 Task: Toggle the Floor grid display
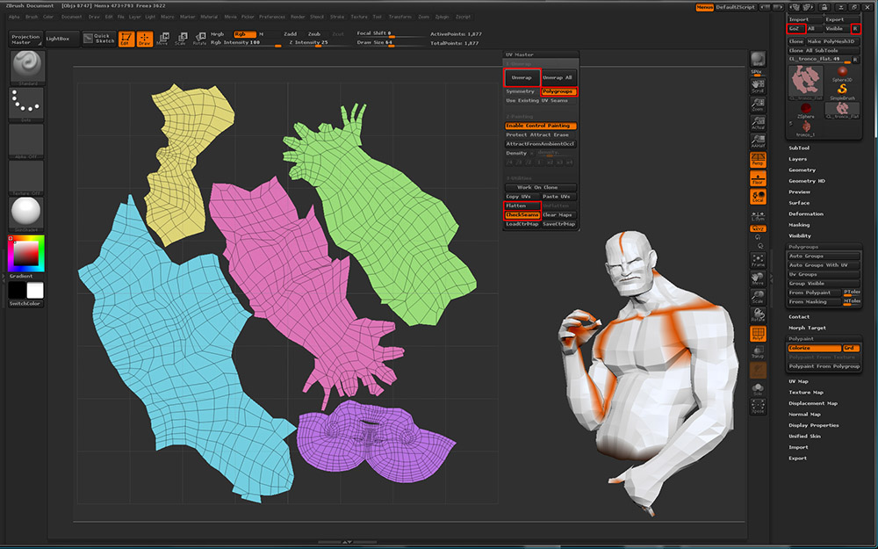758,178
